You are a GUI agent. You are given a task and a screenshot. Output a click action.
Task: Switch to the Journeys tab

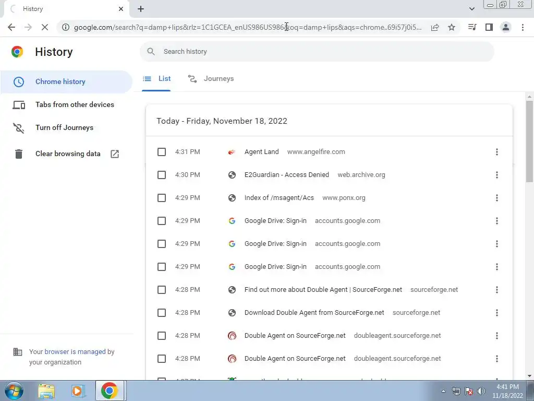pyautogui.click(x=211, y=79)
